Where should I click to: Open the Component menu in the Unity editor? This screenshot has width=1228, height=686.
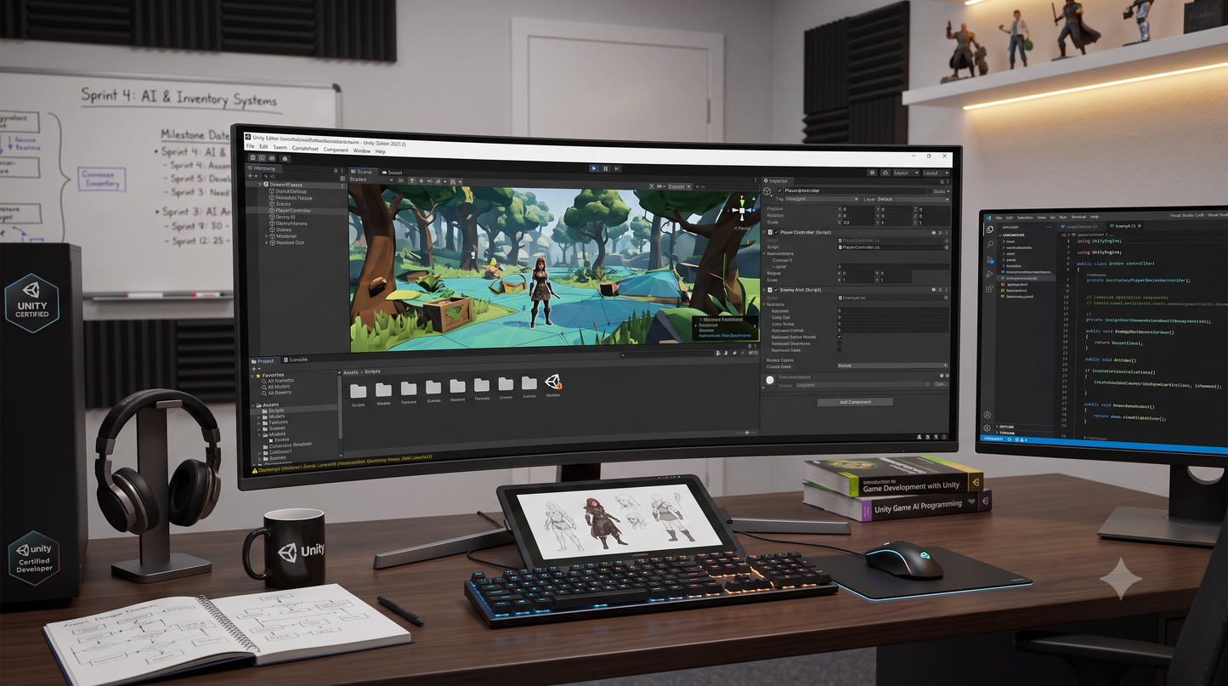336,150
